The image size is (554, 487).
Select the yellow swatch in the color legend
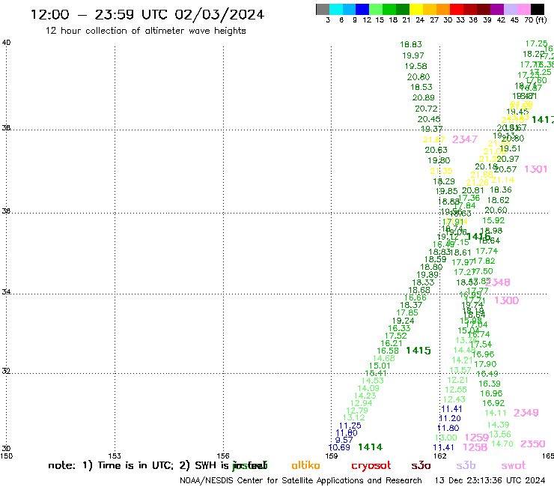tap(416, 9)
